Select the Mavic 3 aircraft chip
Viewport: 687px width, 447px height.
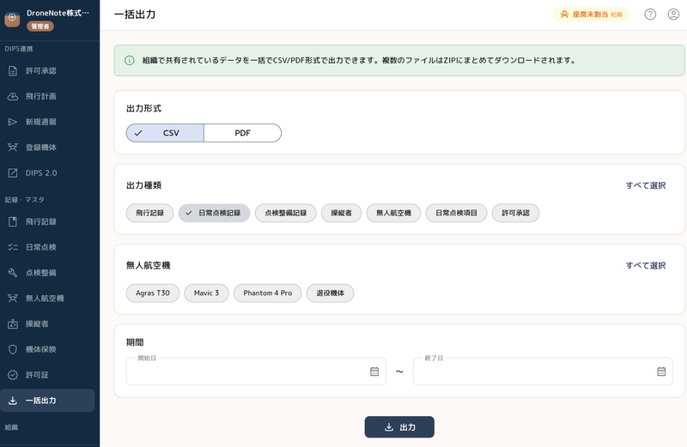click(x=206, y=293)
